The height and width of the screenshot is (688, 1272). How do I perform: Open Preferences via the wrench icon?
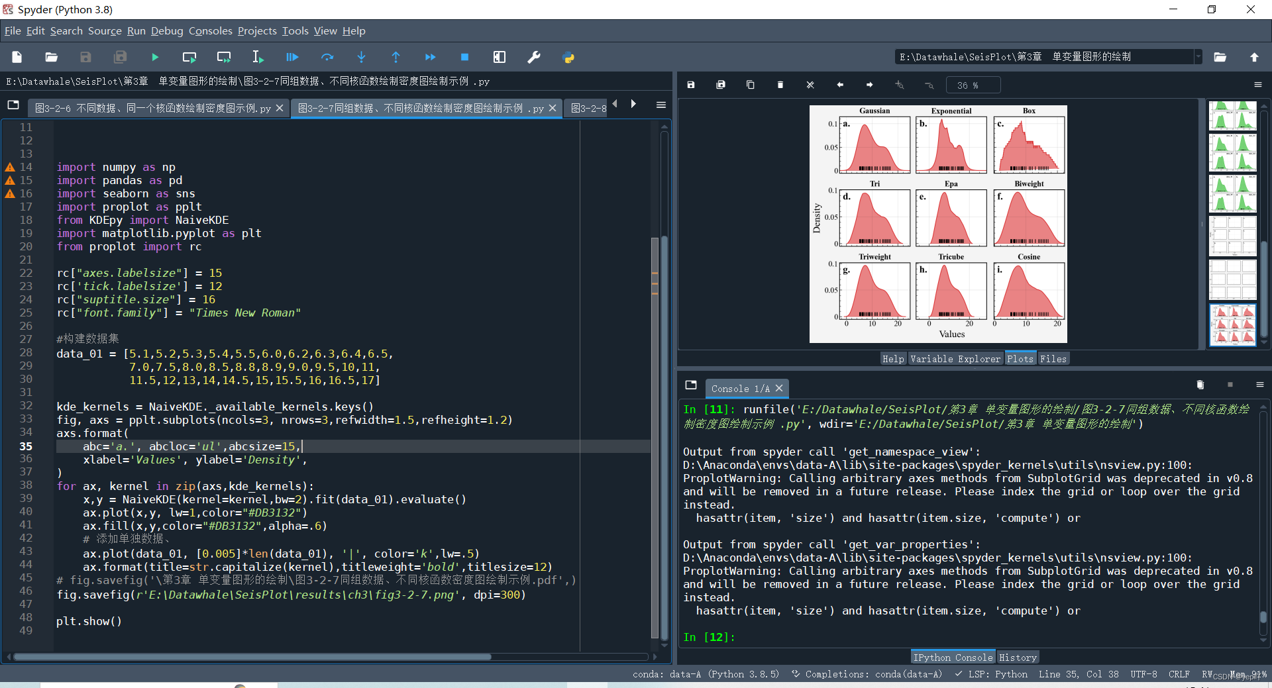click(x=534, y=58)
